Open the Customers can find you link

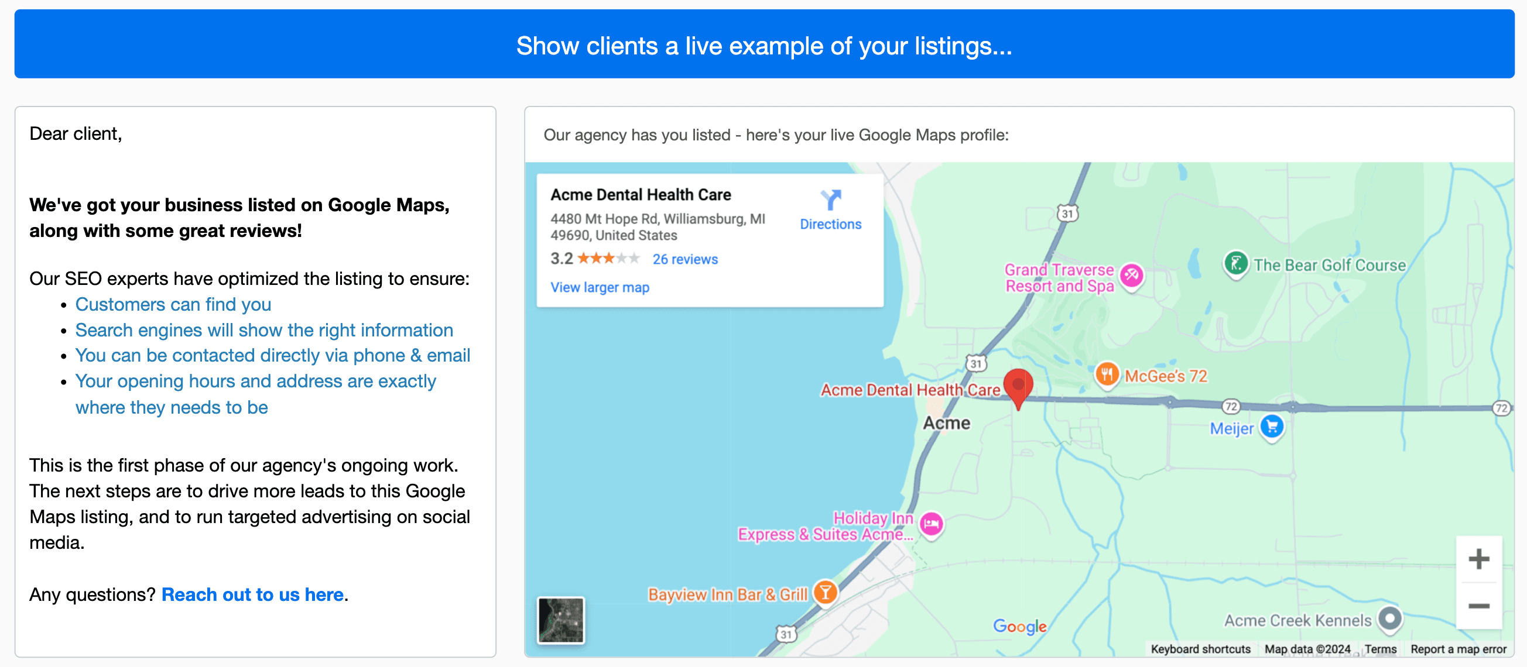173,304
